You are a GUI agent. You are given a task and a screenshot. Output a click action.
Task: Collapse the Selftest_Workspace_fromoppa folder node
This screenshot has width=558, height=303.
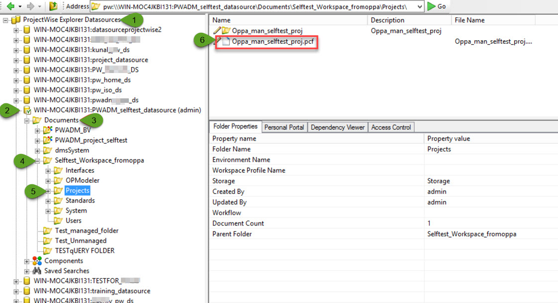(x=38, y=160)
